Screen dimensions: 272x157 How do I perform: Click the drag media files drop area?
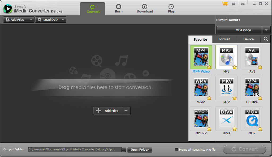tap(105, 87)
